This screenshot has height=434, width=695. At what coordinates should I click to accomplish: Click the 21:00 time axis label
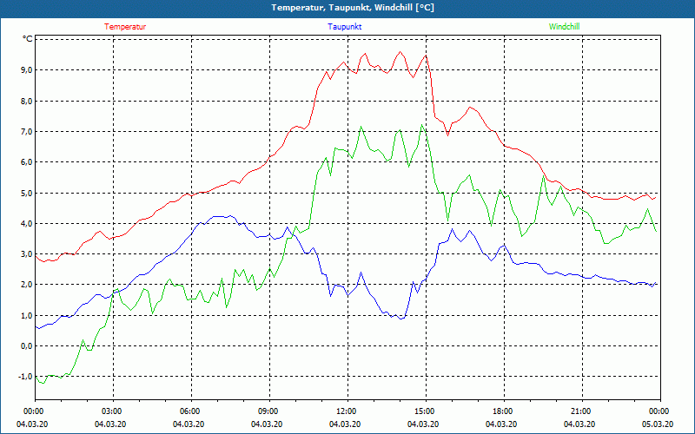[x=582, y=411]
